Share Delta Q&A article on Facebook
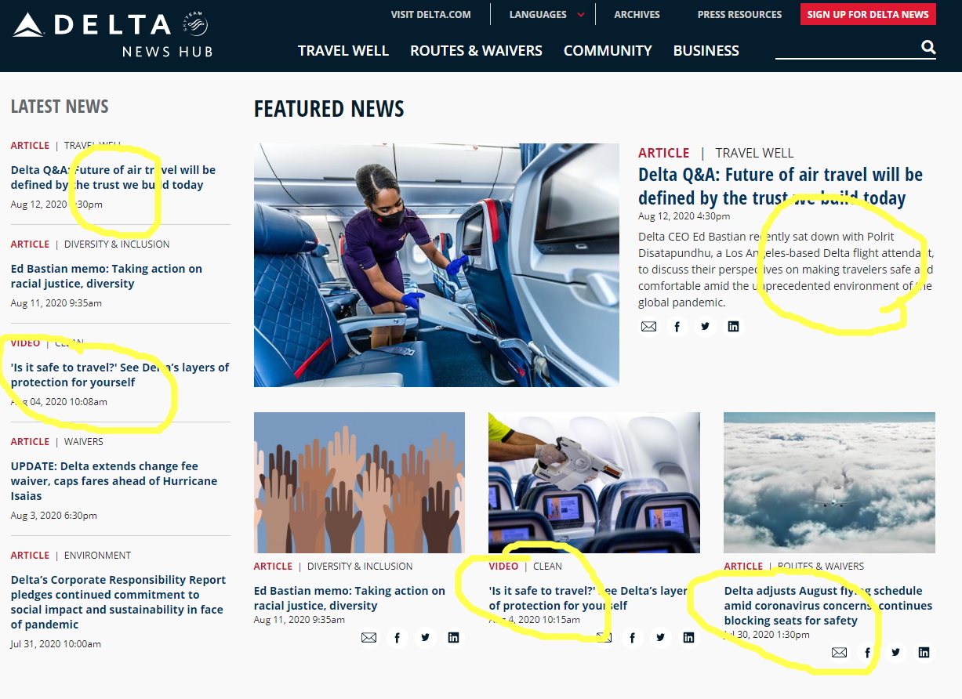The image size is (962, 699). [677, 326]
